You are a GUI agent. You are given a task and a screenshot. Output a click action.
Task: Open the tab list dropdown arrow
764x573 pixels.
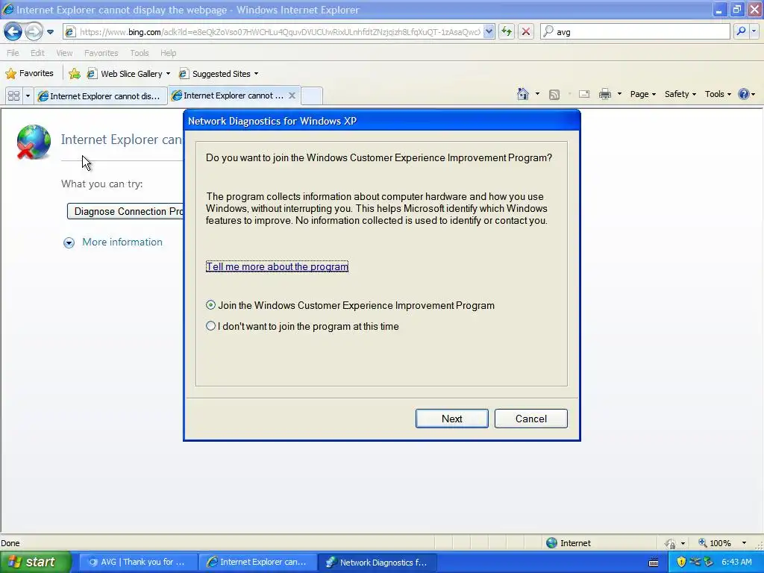pyautogui.click(x=28, y=96)
